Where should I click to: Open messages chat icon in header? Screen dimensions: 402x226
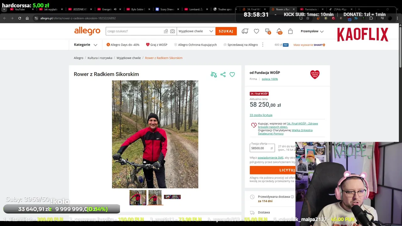[268, 31]
